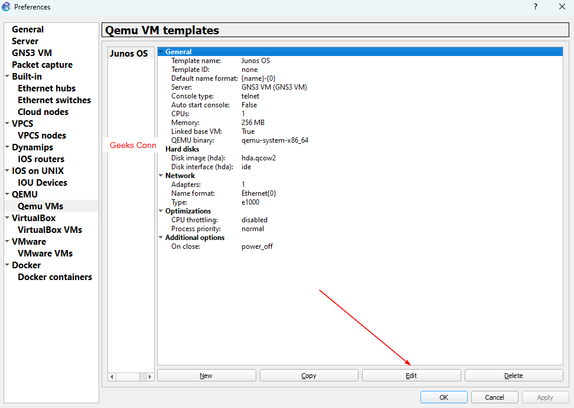The width and height of the screenshot is (574, 408).
Task: Delete the selected VM template
Action: [x=513, y=376]
